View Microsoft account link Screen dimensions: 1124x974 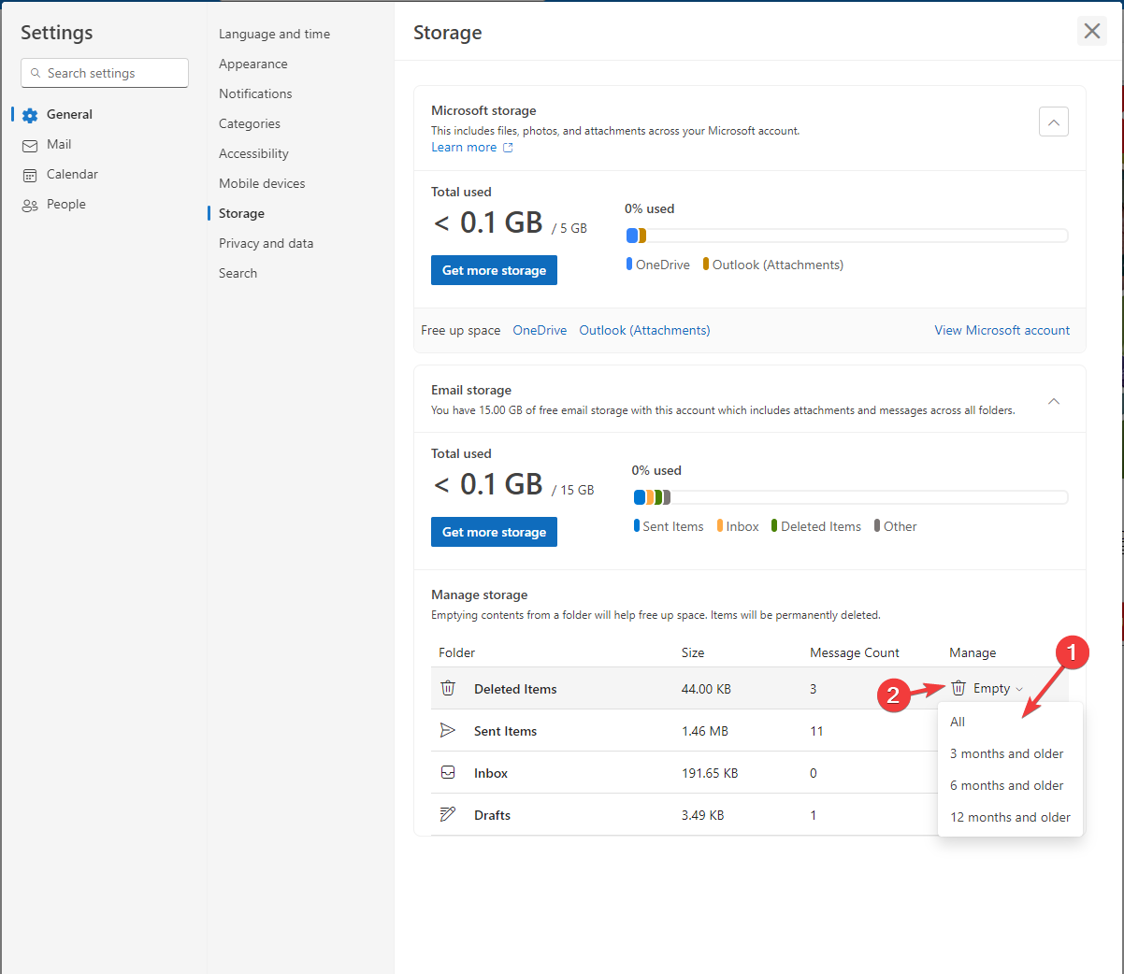click(1002, 330)
